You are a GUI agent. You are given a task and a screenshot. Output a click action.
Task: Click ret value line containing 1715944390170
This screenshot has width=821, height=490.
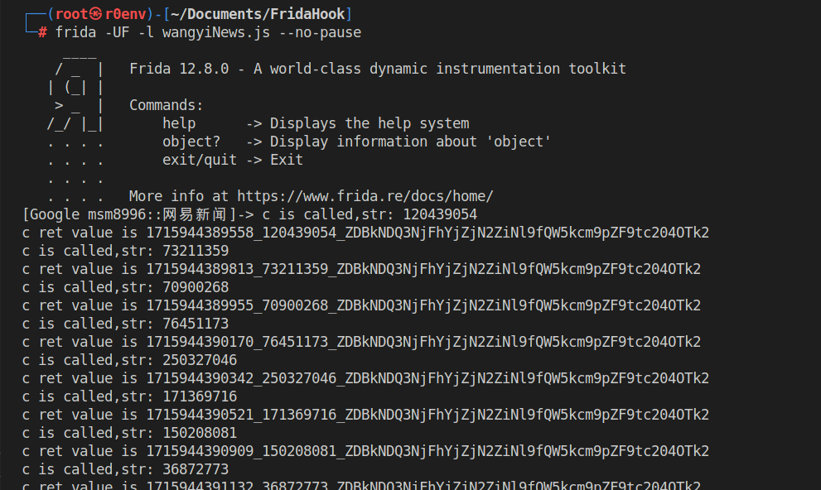361,342
